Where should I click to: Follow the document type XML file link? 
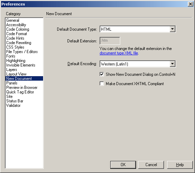point(119,53)
